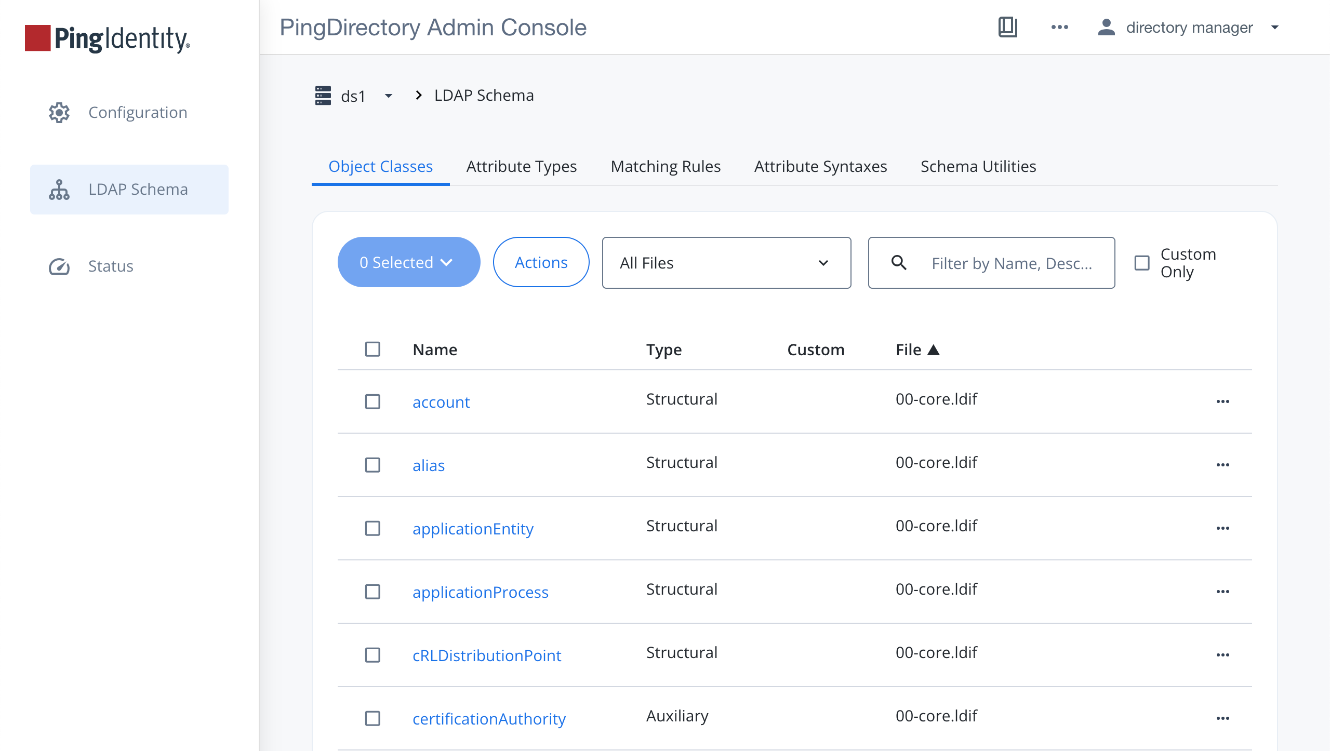This screenshot has height=751, width=1330.
Task: Open row menu for account
Action: (x=1222, y=401)
